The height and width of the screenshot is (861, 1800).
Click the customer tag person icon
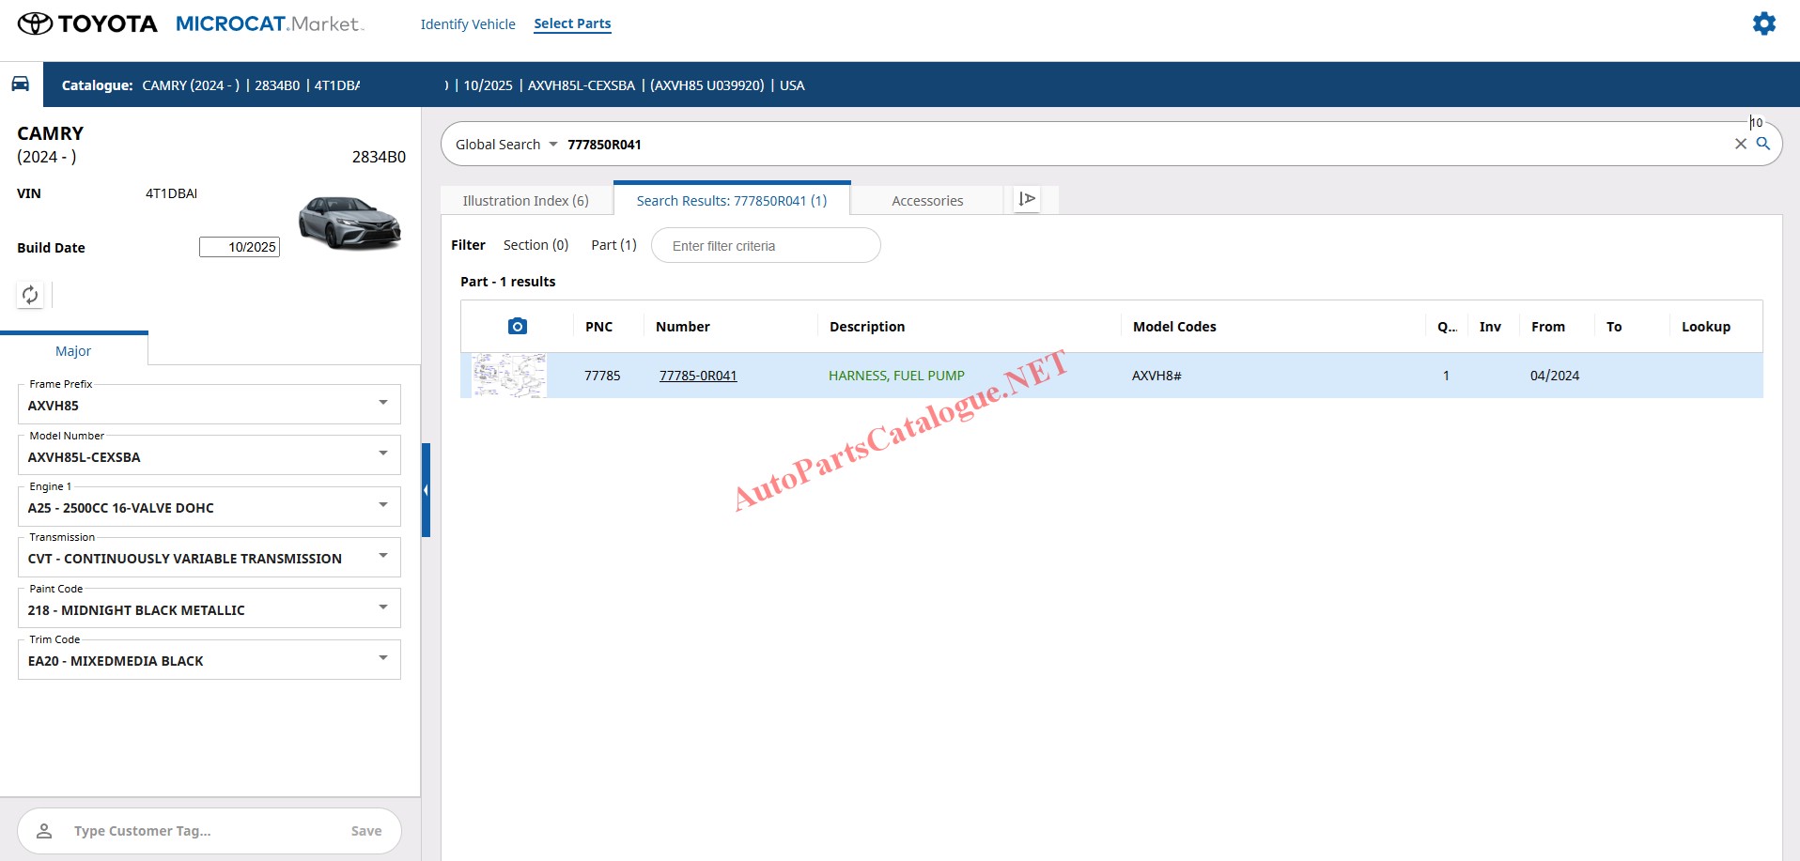[44, 831]
